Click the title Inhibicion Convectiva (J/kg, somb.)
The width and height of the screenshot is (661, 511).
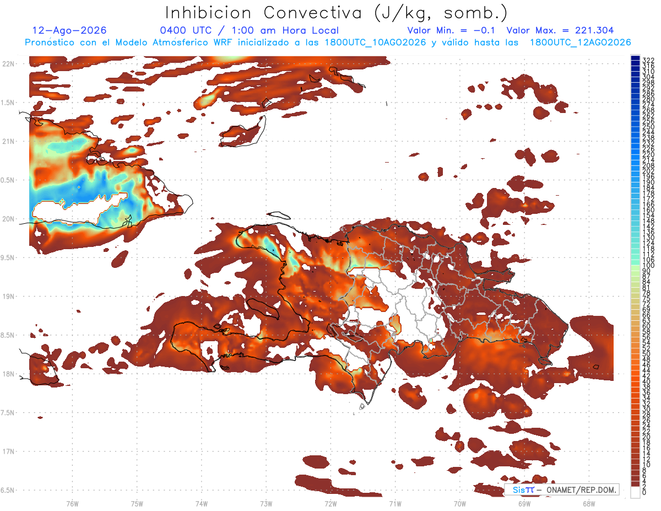click(336, 13)
